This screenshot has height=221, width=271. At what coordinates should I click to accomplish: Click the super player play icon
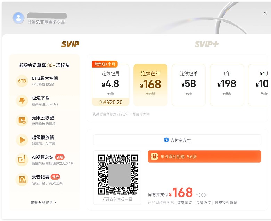point(22,140)
